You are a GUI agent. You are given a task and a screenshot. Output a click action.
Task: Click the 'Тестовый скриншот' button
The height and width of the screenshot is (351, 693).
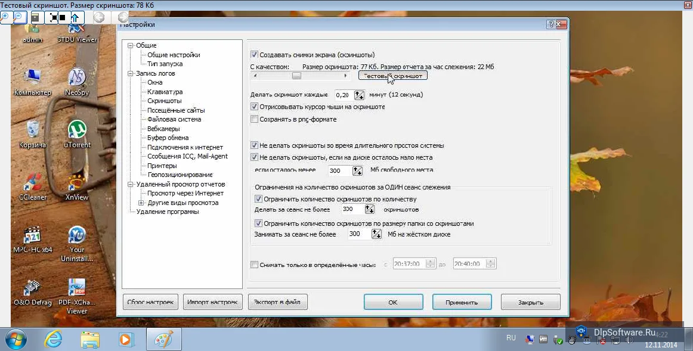(x=393, y=76)
